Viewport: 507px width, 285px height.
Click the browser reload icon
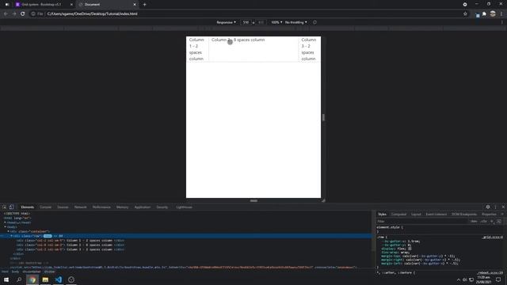point(23,14)
